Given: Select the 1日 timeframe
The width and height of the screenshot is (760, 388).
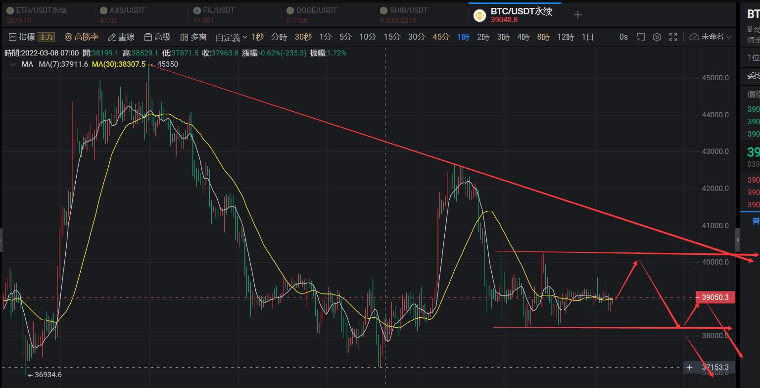Looking at the screenshot, I should pos(588,37).
